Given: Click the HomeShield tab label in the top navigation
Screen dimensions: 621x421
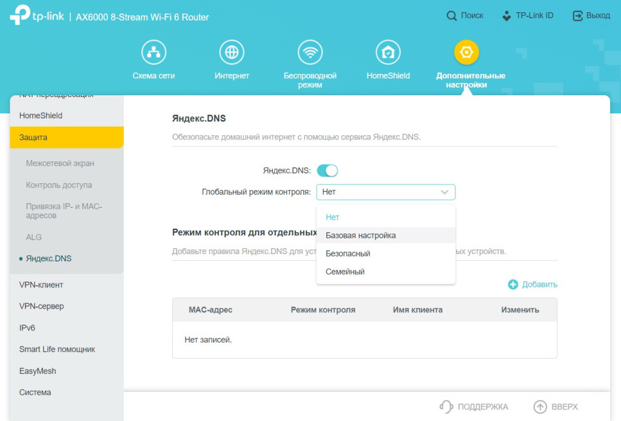Looking at the screenshot, I should coord(388,76).
